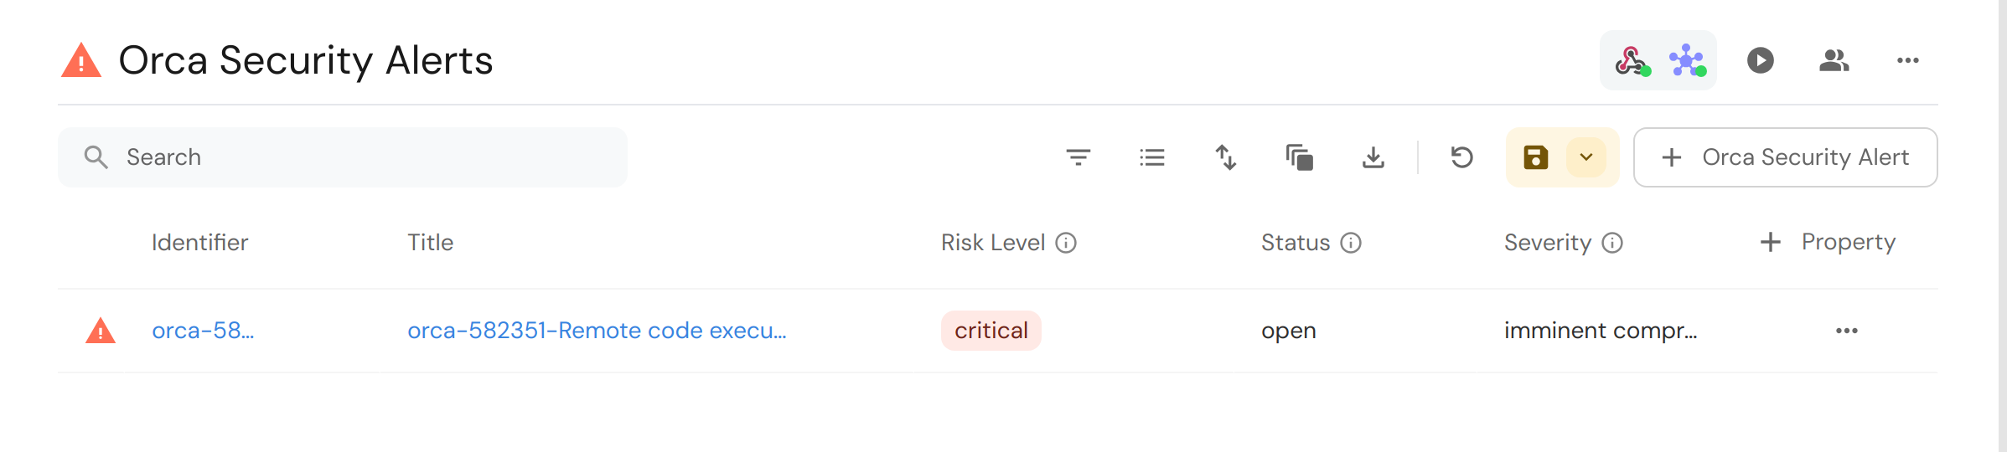Click the play actions icon
Viewport: 2007px width, 452px height.
click(x=1760, y=60)
